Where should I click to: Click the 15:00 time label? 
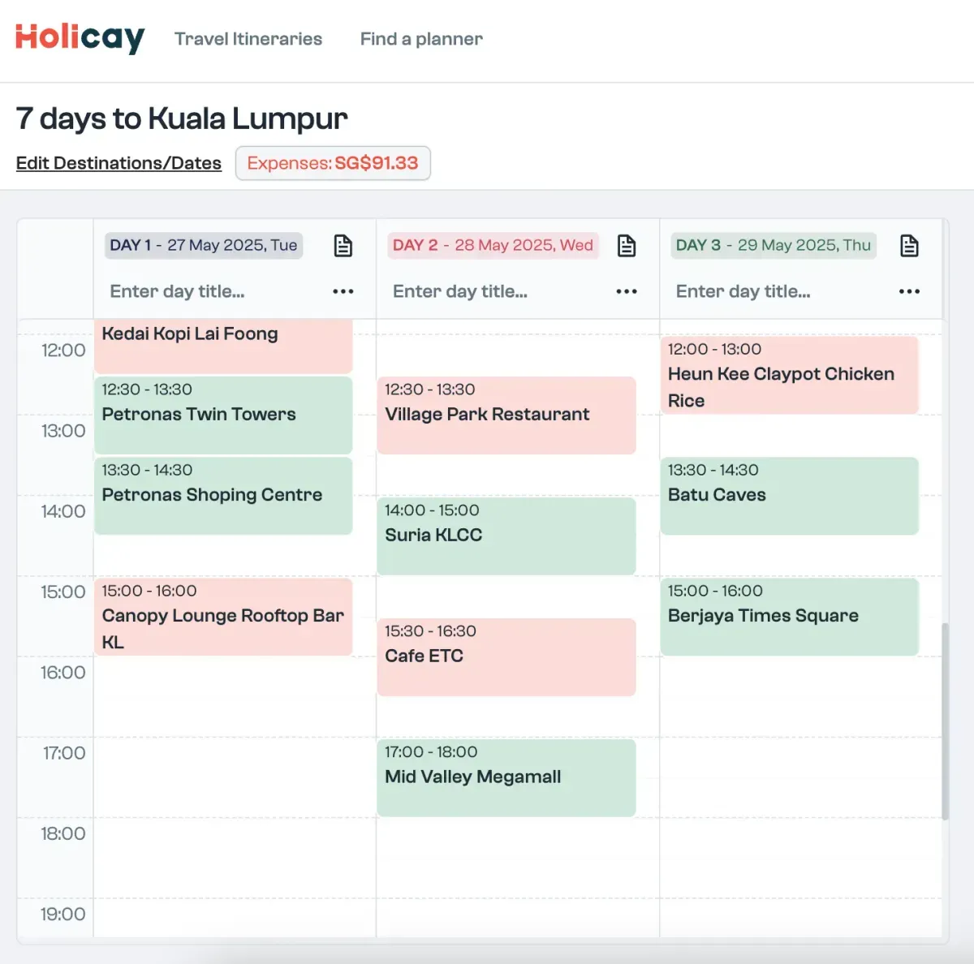[x=63, y=592]
